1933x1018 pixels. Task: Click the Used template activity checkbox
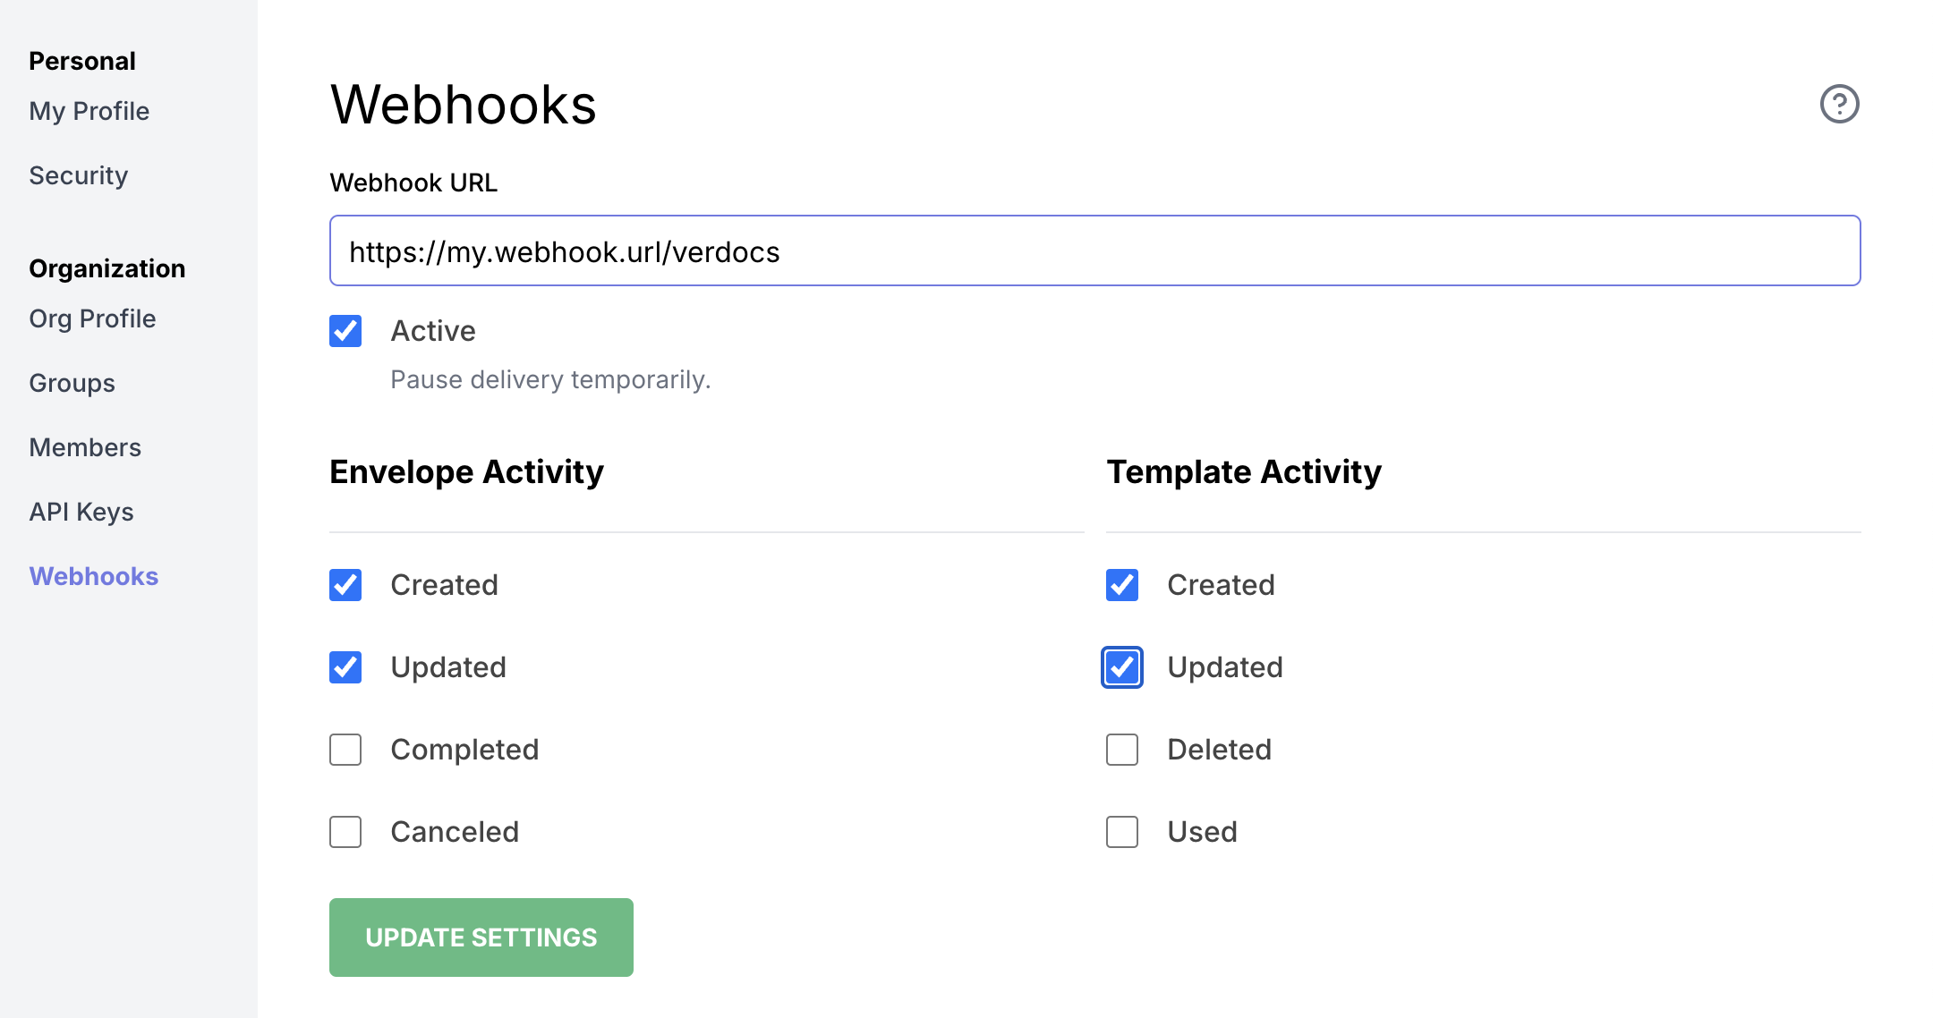(1122, 832)
